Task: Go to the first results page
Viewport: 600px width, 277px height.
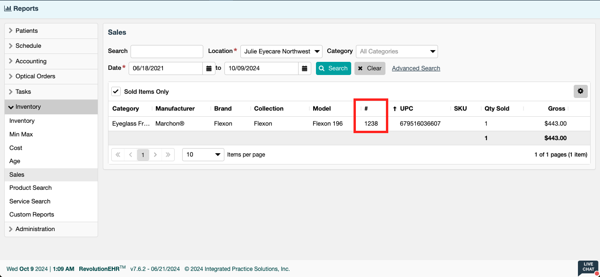Action: click(x=118, y=155)
